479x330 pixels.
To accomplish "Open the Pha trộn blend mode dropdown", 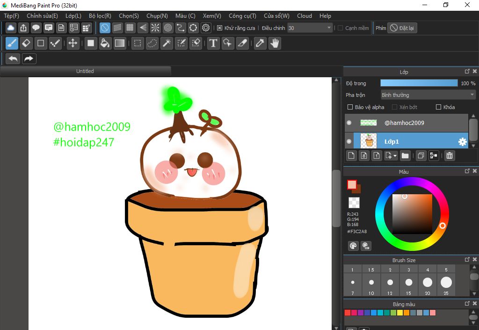I will (x=428, y=95).
